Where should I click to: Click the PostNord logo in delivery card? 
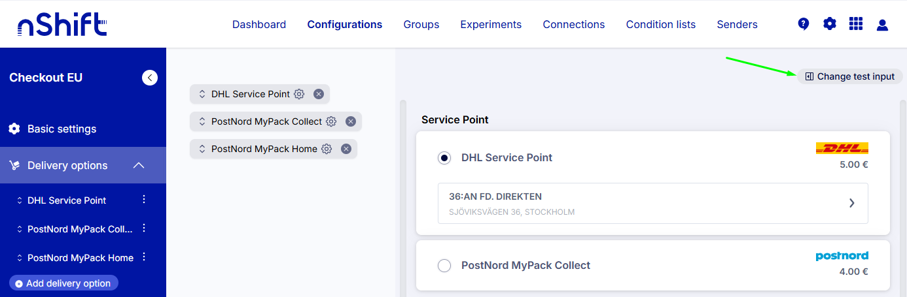[842, 256]
